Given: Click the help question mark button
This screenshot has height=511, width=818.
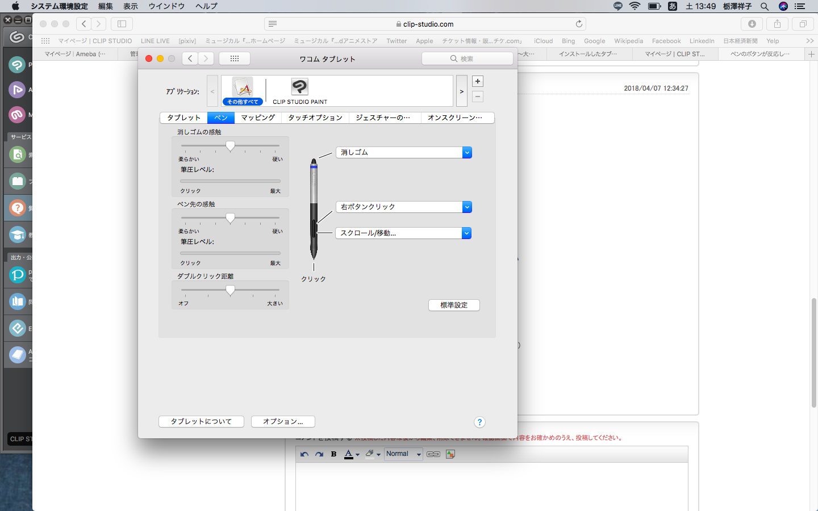Looking at the screenshot, I should pyautogui.click(x=479, y=422).
